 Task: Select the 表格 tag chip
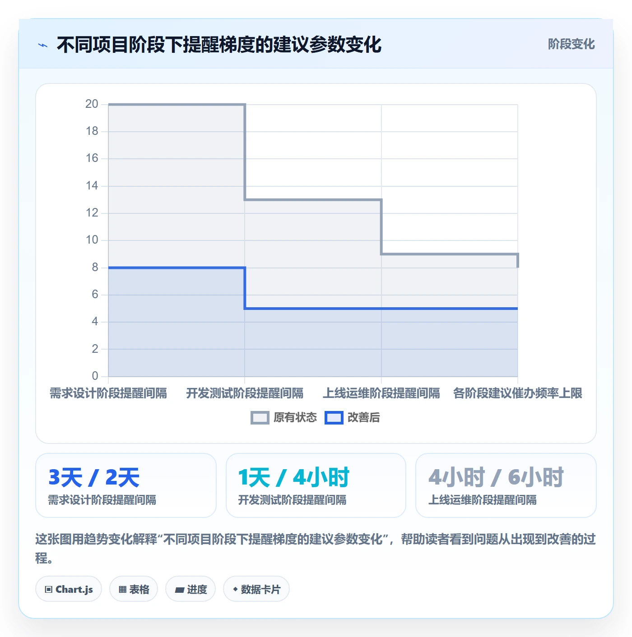pos(134,589)
